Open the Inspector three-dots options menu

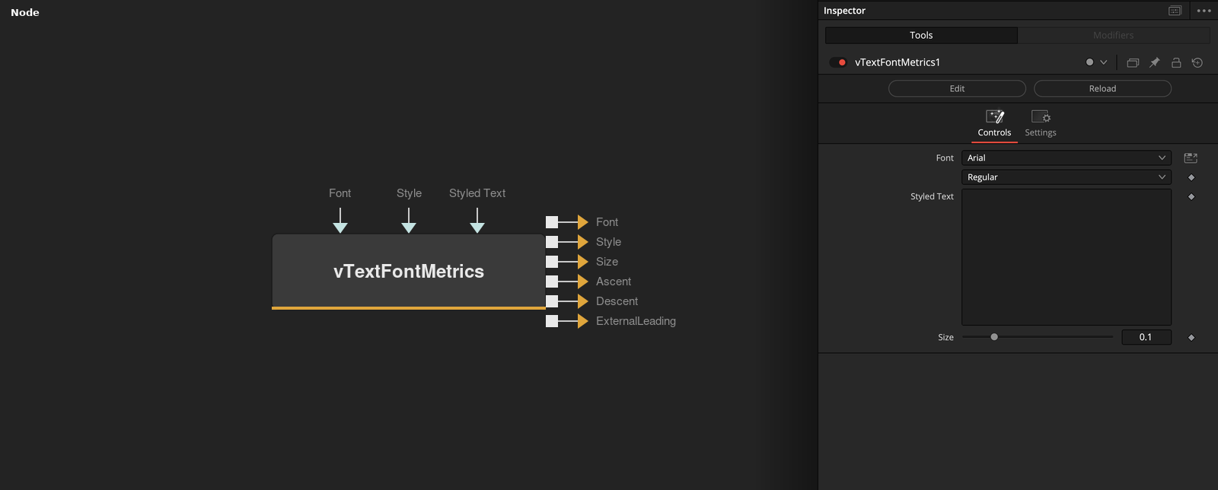[1204, 11]
